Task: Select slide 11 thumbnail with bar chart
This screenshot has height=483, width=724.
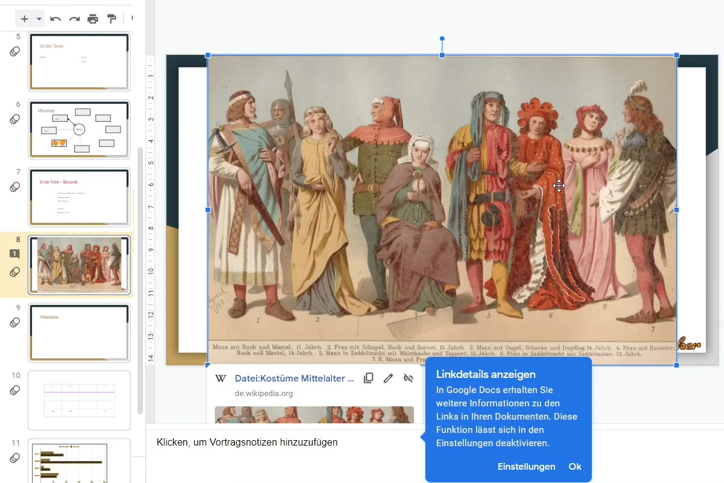Action: tap(79, 461)
